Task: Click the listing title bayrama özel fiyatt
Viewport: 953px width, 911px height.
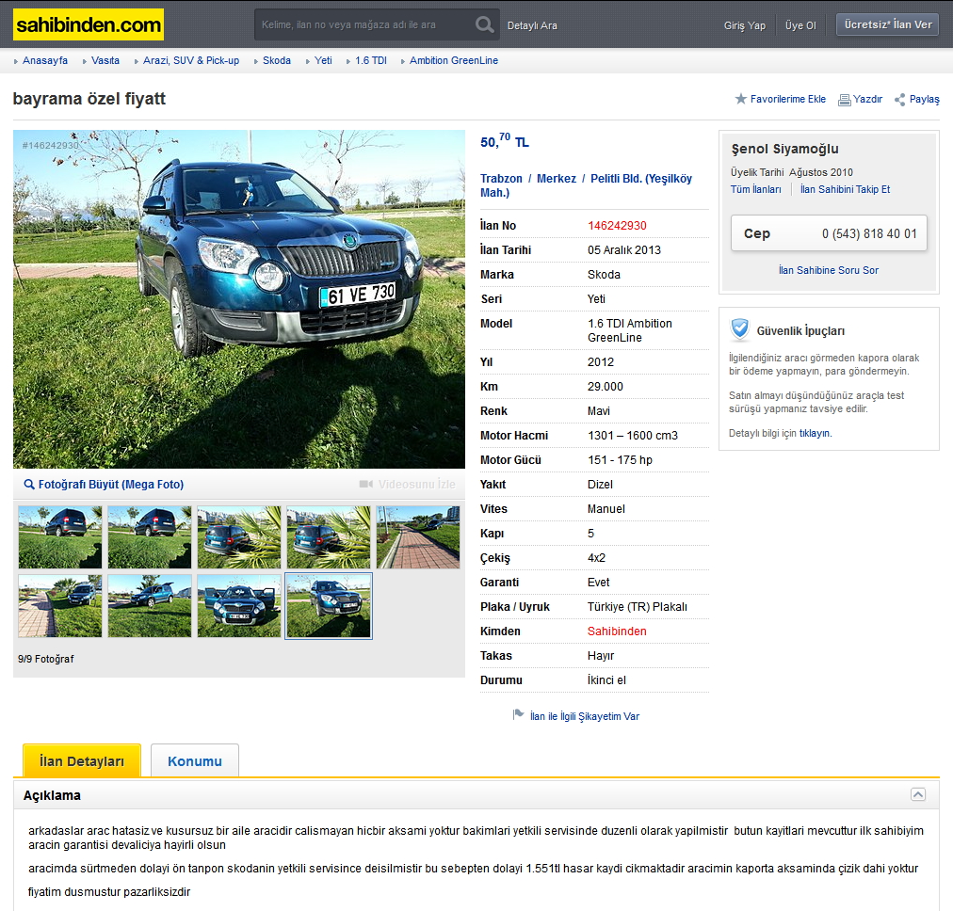Action: (x=89, y=99)
